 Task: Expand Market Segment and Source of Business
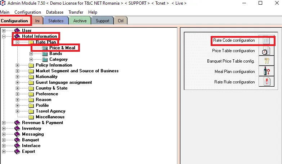click(x=17, y=71)
